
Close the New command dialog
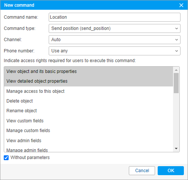[181, 5]
